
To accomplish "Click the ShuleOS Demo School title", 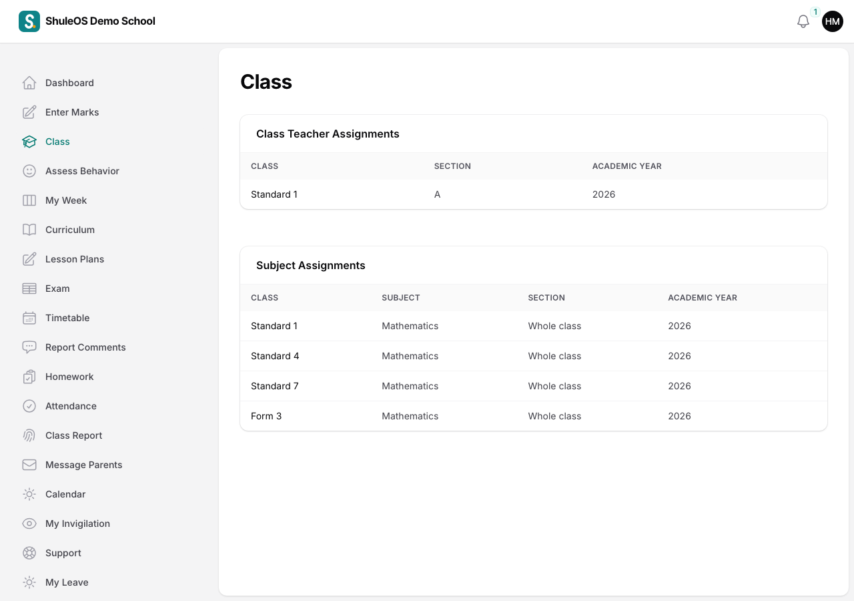I will pos(100,21).
